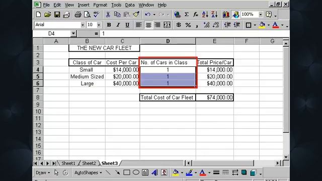
Task: Click Increase Decimal icon
Action: click(x=206, y=25)
